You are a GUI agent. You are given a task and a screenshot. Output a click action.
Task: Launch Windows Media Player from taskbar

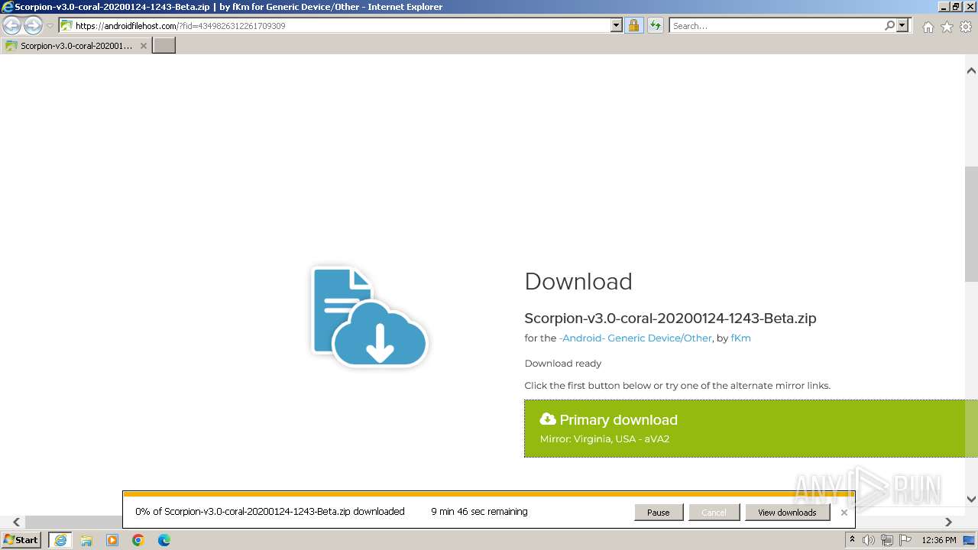tap(112, 540)
